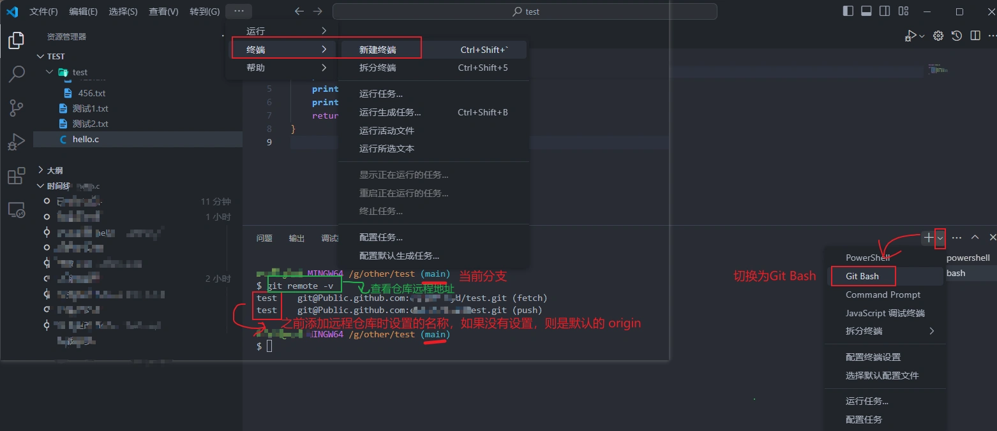Collapse the test folder in explorer
Image resolution: width=997 pixels, height=431 pixels.
138,72
